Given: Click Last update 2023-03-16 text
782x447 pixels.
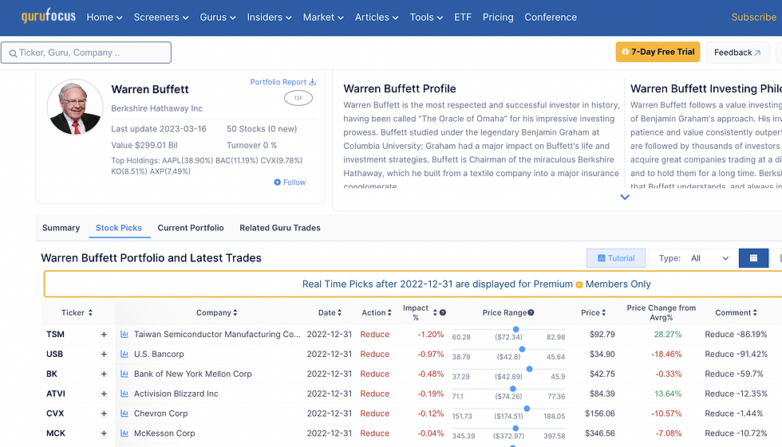Looking at the screenshot, I should point(159,129).
